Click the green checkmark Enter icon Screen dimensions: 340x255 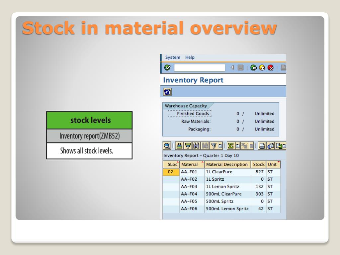167,68
